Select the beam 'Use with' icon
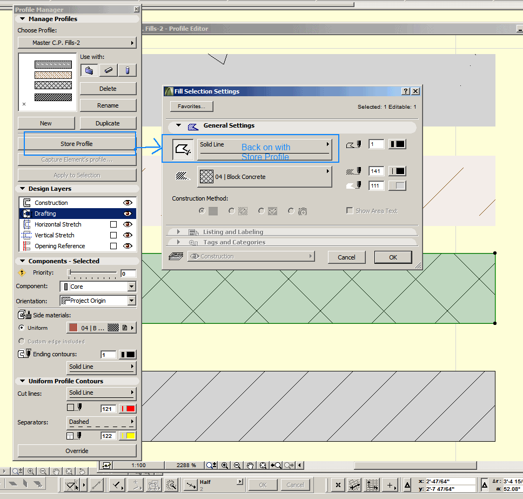The height and width of the screenshot is (499, 523). click(x=109, y=70)
